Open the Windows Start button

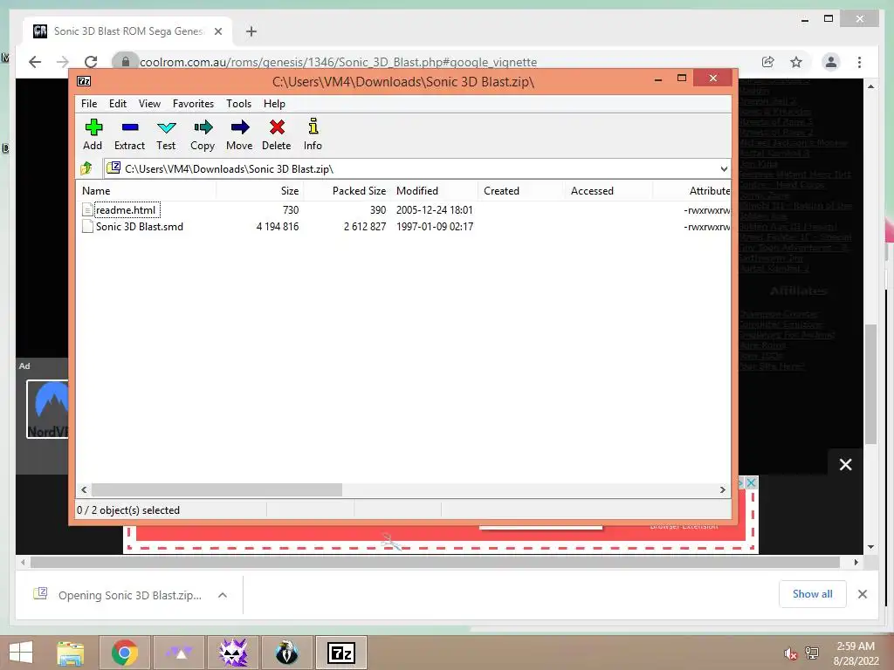[x=21, y=653]
